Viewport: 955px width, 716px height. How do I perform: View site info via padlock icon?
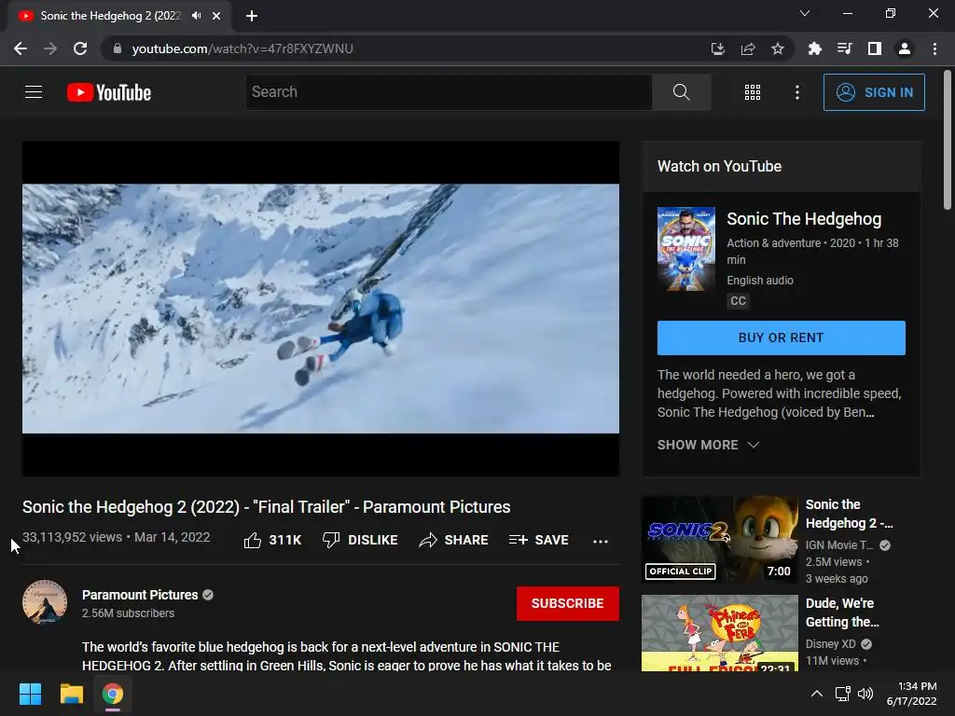click(118, 48)
